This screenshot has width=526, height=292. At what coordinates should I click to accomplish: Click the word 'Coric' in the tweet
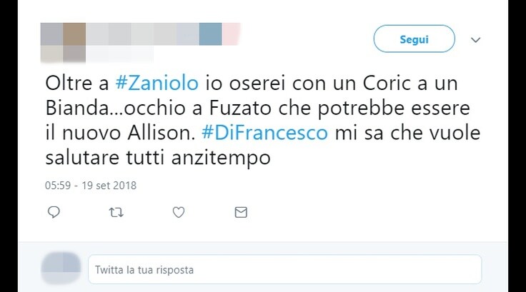click(x=387, y=83)
